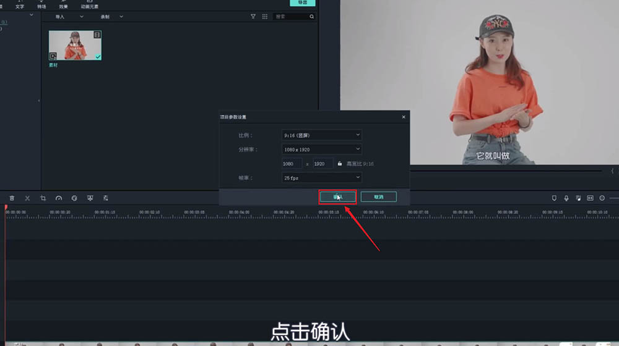Select the 素材 media thumbnail
Viewport: 619px width, 346px height.
(75, 45)
